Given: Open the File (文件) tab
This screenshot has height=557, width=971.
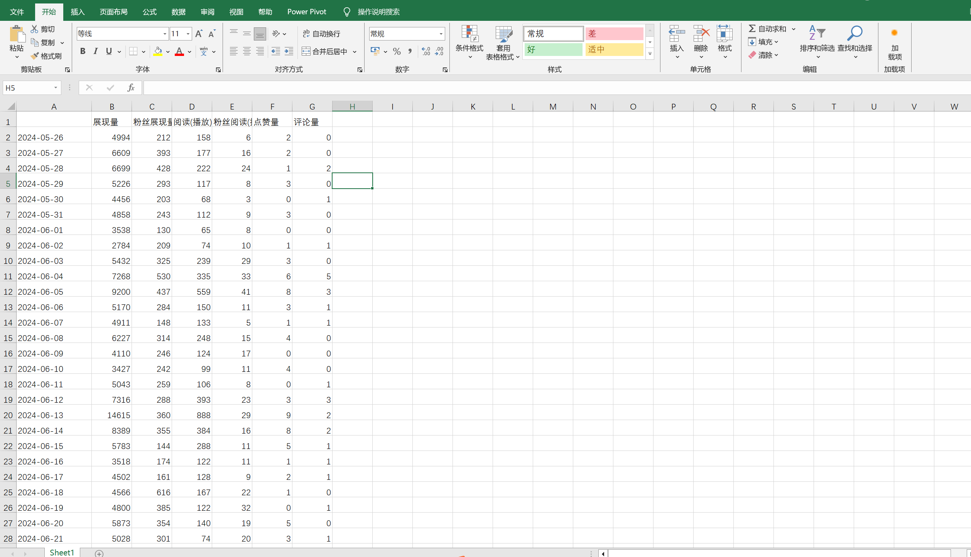Looking at the screenshot, I should point(17,12).
